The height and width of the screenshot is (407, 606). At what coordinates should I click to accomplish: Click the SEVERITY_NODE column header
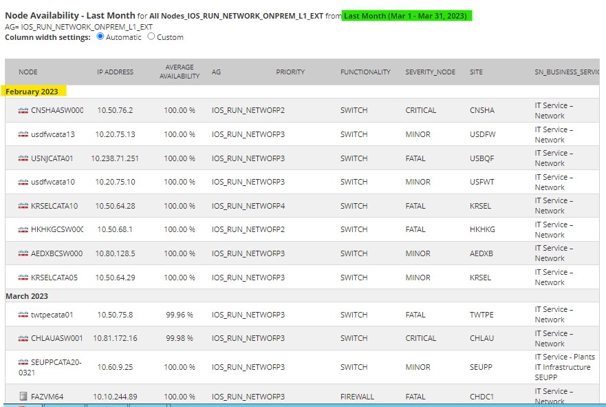tap(430, 72)
